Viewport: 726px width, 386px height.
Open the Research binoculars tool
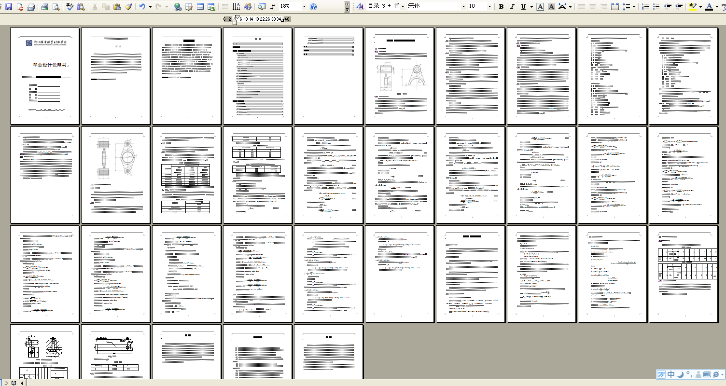pyautogui.click(x=81, y=7)
